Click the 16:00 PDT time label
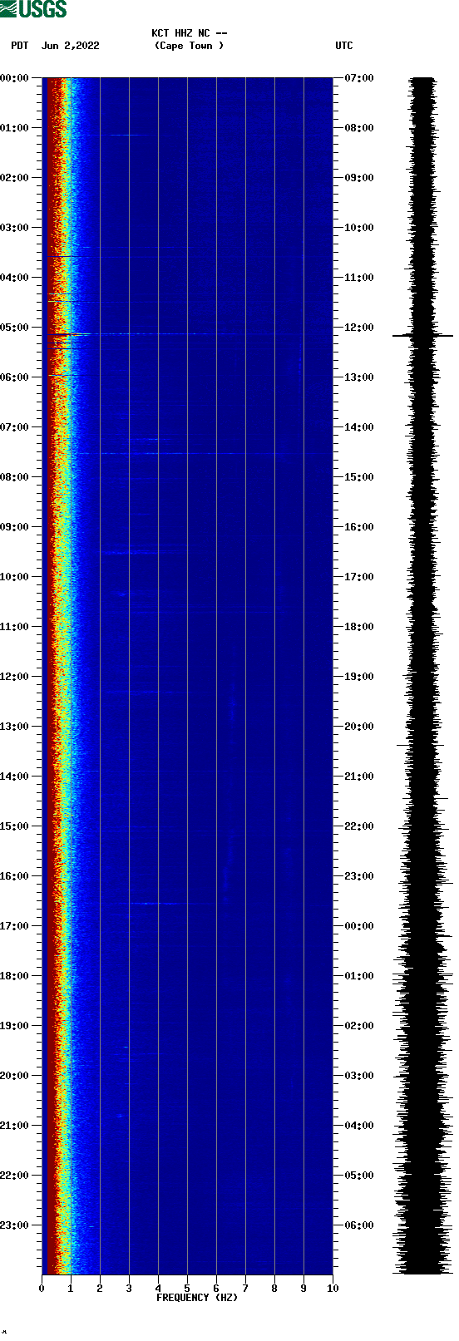This screenshot has height=1341, width=459. click(14, 876)
